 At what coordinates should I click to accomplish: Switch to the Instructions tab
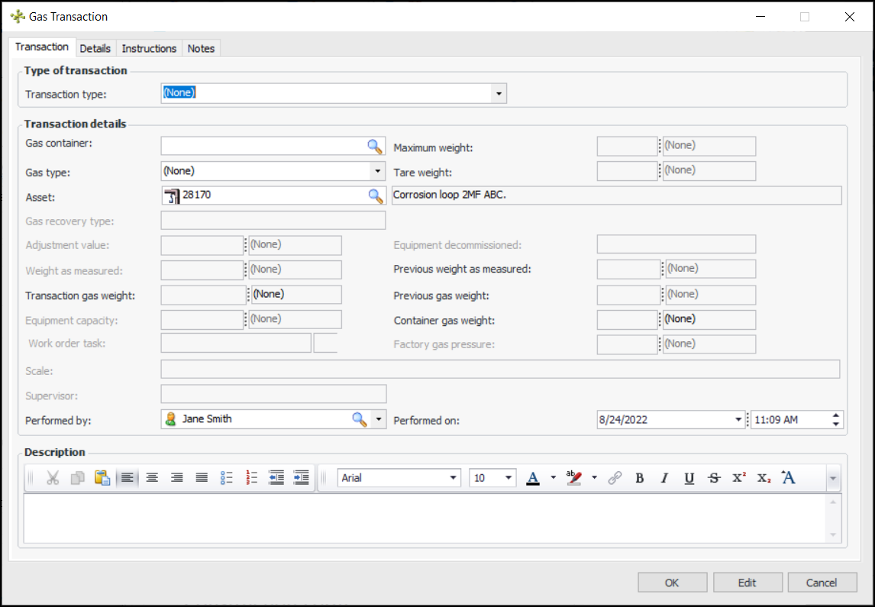[149, 48]
